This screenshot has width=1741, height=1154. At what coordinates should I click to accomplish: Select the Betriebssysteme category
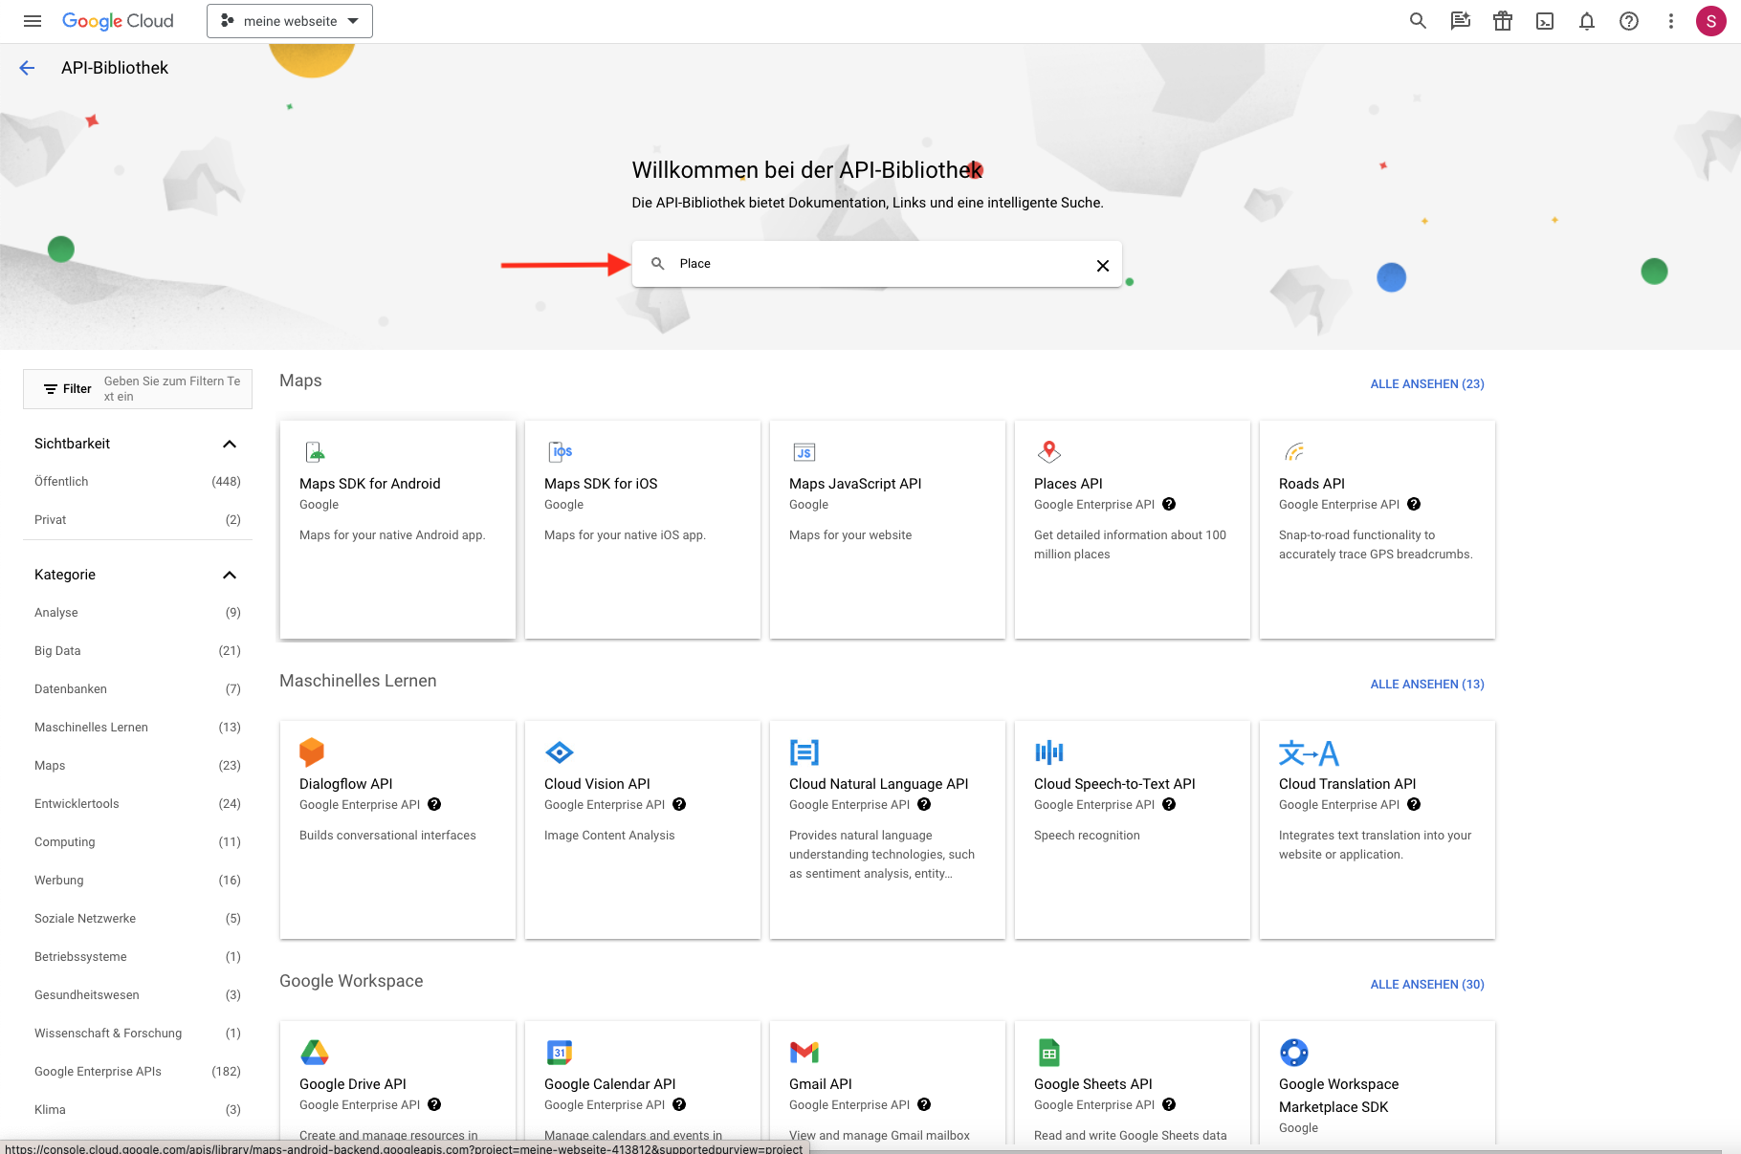138,957
